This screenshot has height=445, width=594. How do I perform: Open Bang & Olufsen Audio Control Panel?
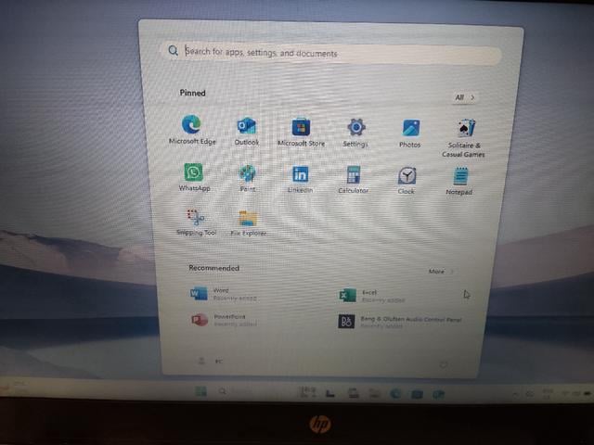click(x=400, y=322)
